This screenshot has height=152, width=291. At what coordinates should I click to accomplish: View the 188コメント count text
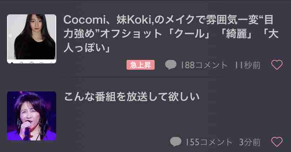tap(204, 65)
